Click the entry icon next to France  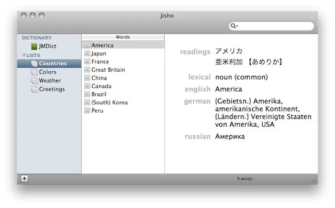87,61
